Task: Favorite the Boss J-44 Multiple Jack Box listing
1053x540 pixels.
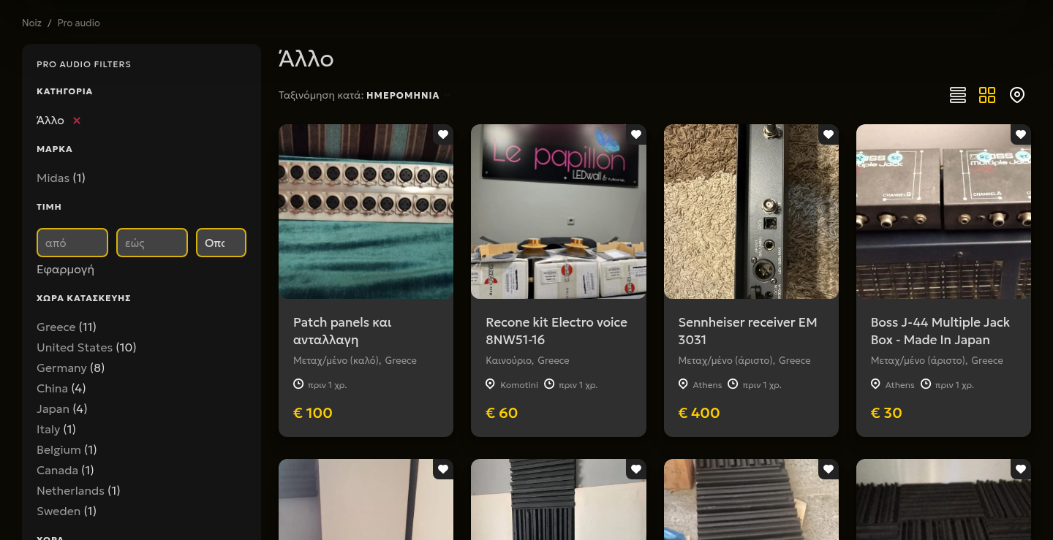Action: pos(1021,134)
